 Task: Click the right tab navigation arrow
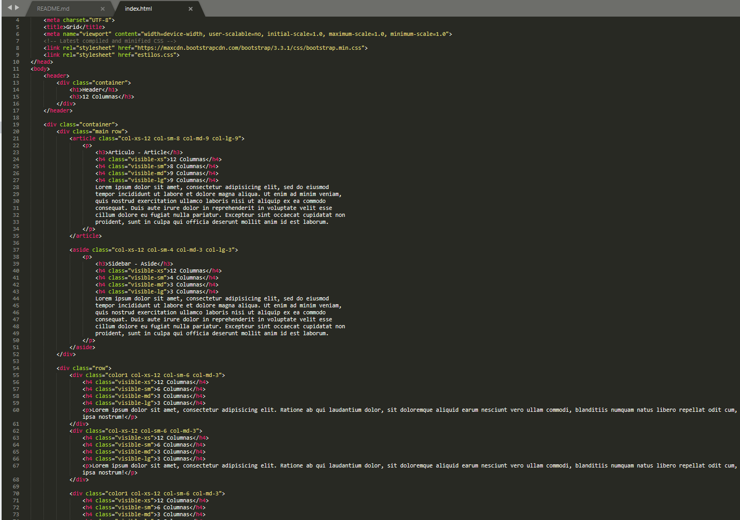(x=17, y=7)
